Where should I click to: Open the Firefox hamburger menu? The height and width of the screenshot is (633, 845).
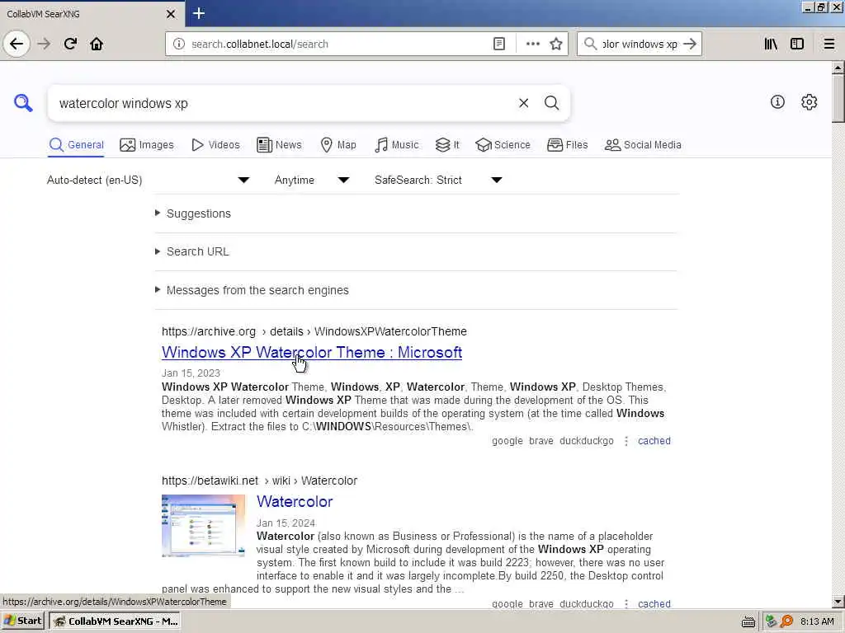tap(828, 45)
